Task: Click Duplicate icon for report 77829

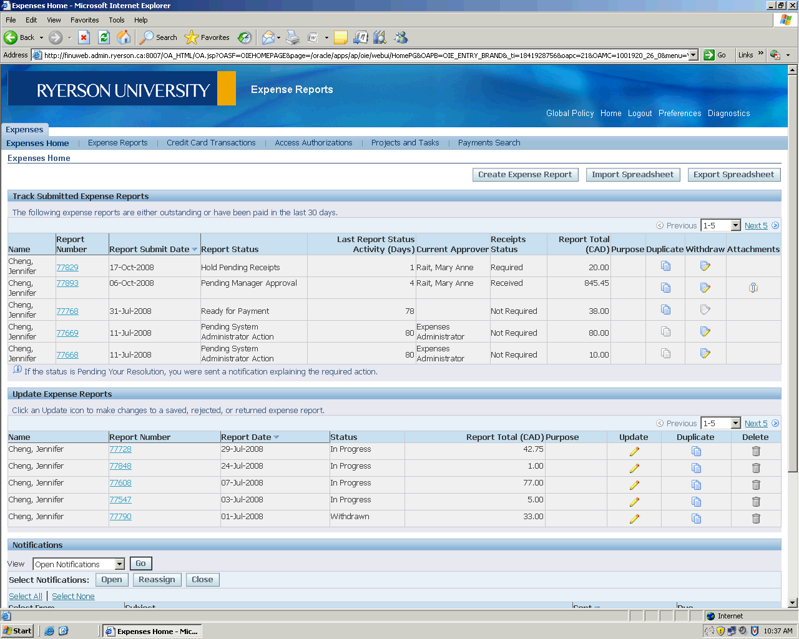Action: point(665,266)
